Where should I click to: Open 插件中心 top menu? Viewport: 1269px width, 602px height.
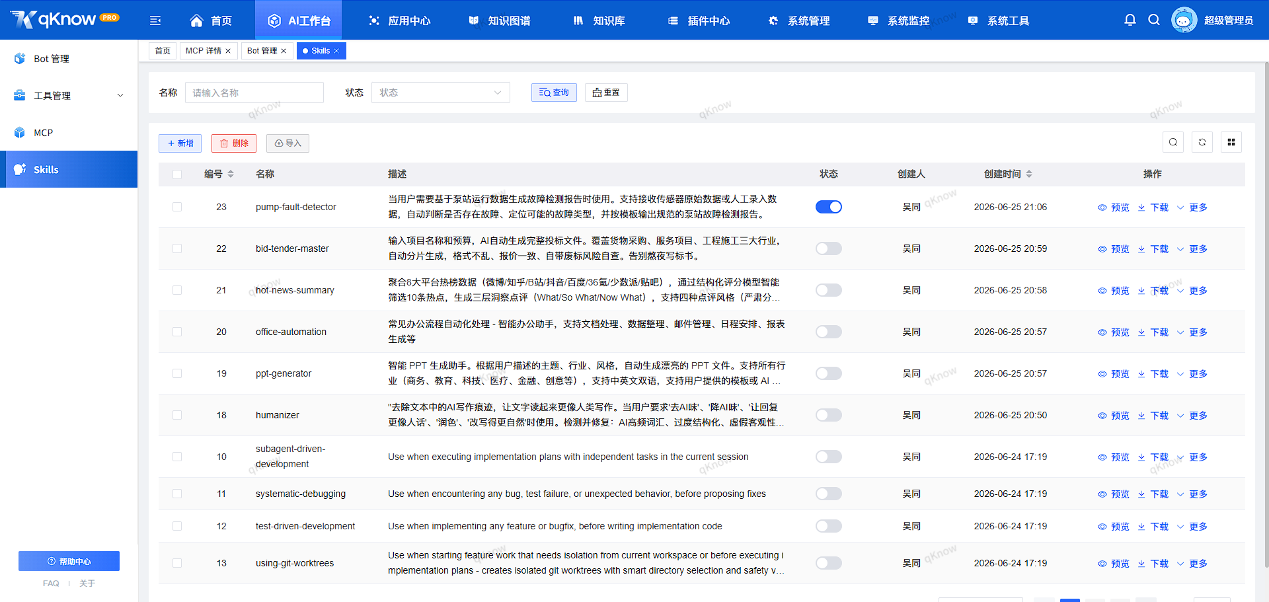pyautogui.click(x=699, y=20)
